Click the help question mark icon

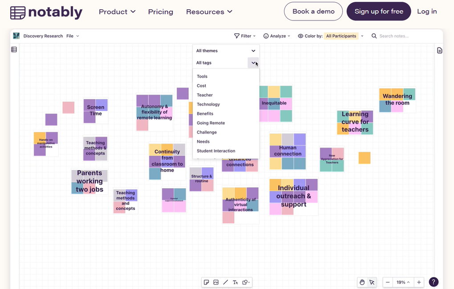pos(434,282)
